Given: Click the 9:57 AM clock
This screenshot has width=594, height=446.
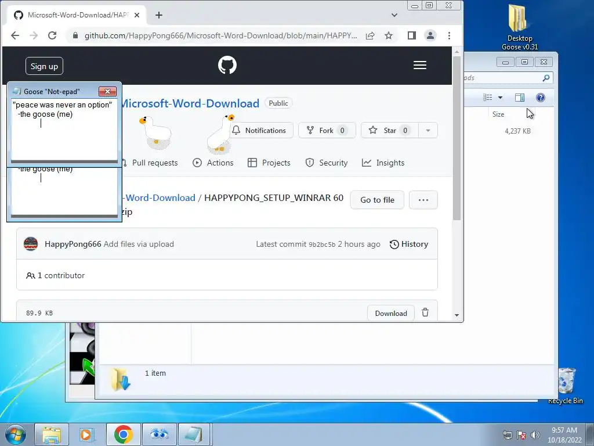Looking at the screenshot, I should coord(564,430).
